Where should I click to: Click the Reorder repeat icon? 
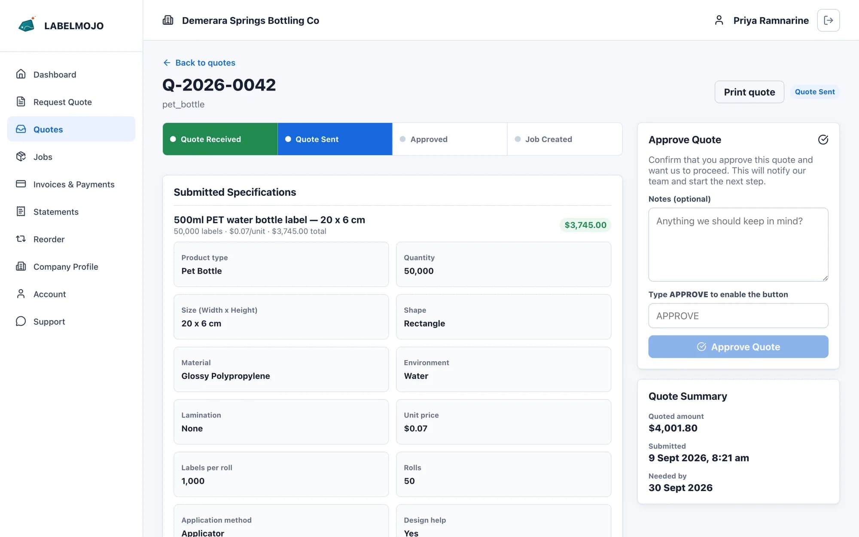click(21, 239)
